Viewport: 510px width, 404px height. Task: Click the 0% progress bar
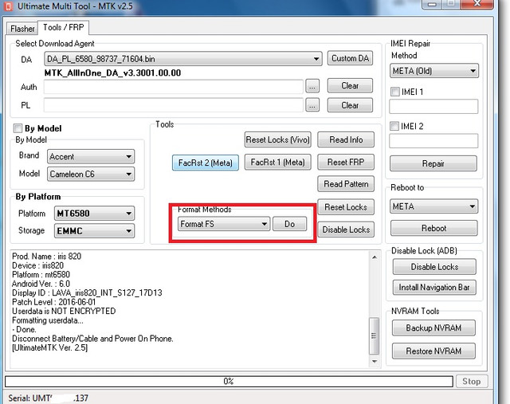pyautogui.click(x=229, y=381)
